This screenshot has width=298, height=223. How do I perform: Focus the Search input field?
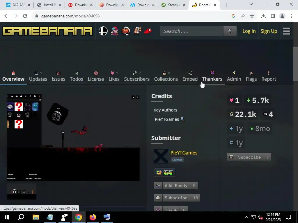191,31
